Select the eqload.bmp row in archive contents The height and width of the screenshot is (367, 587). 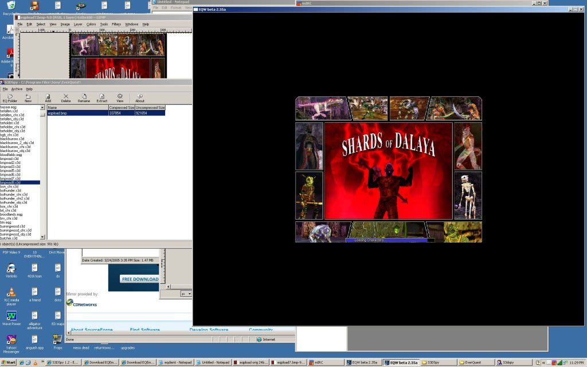click(x=106, y=113)
